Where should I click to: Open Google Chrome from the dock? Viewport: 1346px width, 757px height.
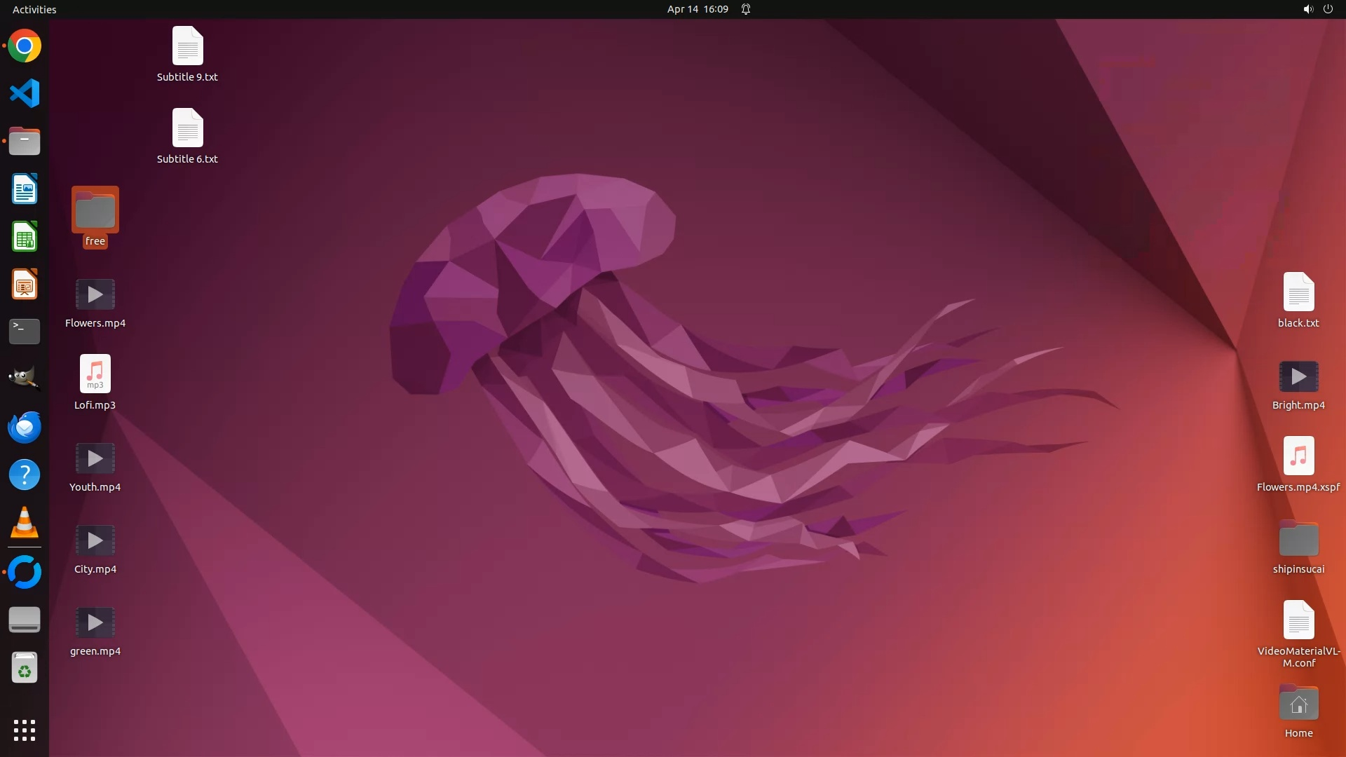pos(25,46)
